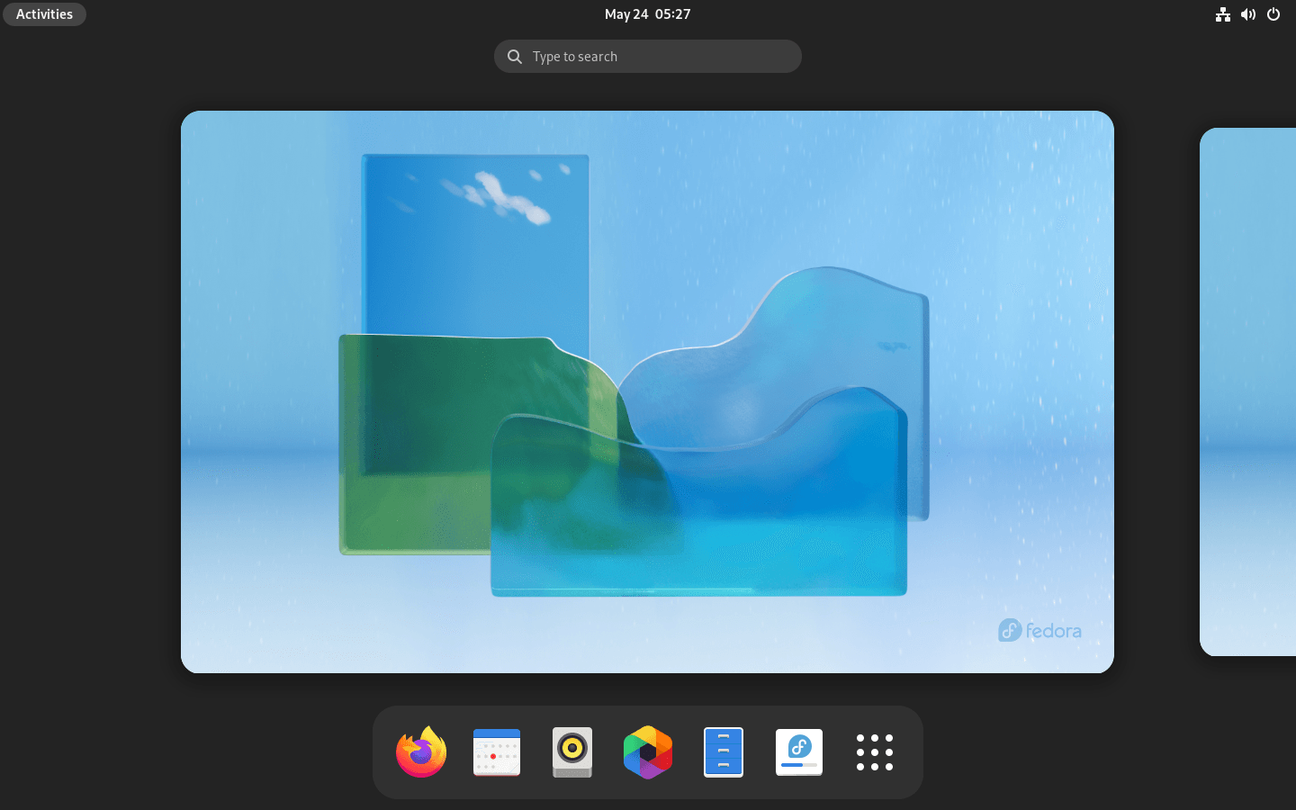Select the main workspace thumbnail

[x=647, y=391]
